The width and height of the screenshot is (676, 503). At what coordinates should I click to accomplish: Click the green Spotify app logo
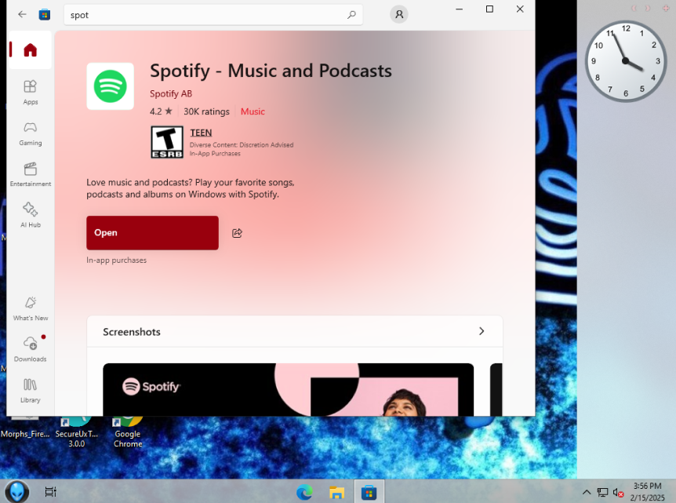tap(111, 86)
